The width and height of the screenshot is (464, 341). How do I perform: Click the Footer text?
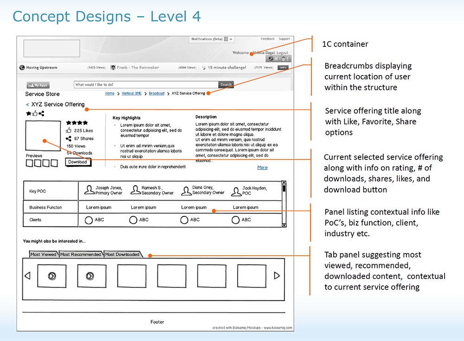tap(157, 322)
